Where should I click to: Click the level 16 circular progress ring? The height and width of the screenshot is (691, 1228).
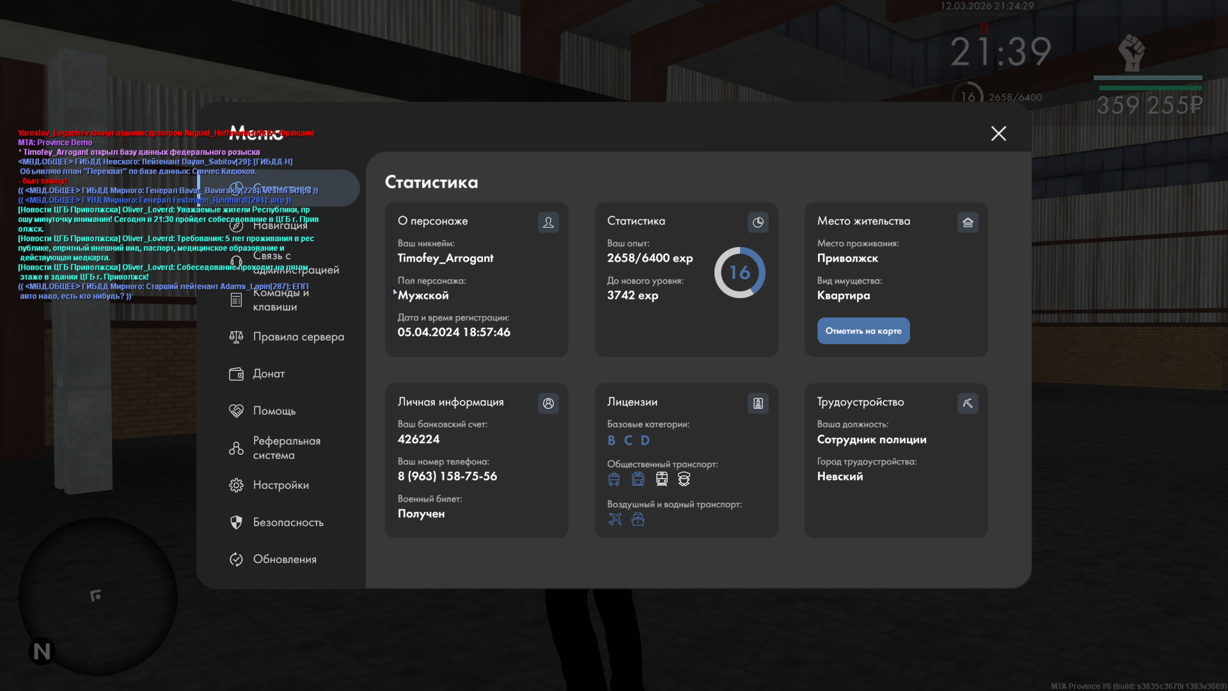click(739, 273)
